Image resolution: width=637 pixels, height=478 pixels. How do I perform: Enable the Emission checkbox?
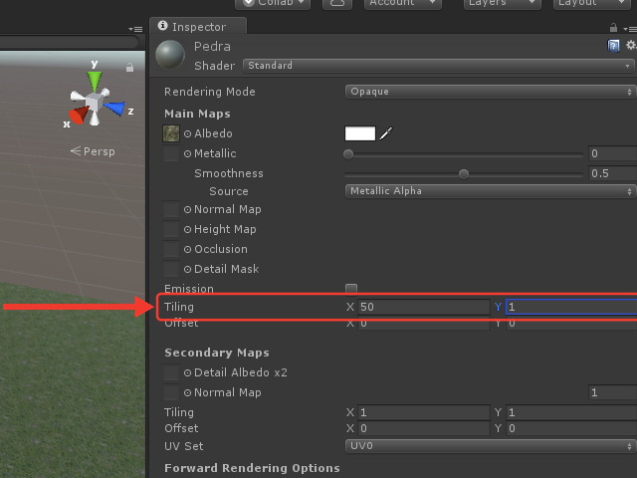click(x=351, y=289)
